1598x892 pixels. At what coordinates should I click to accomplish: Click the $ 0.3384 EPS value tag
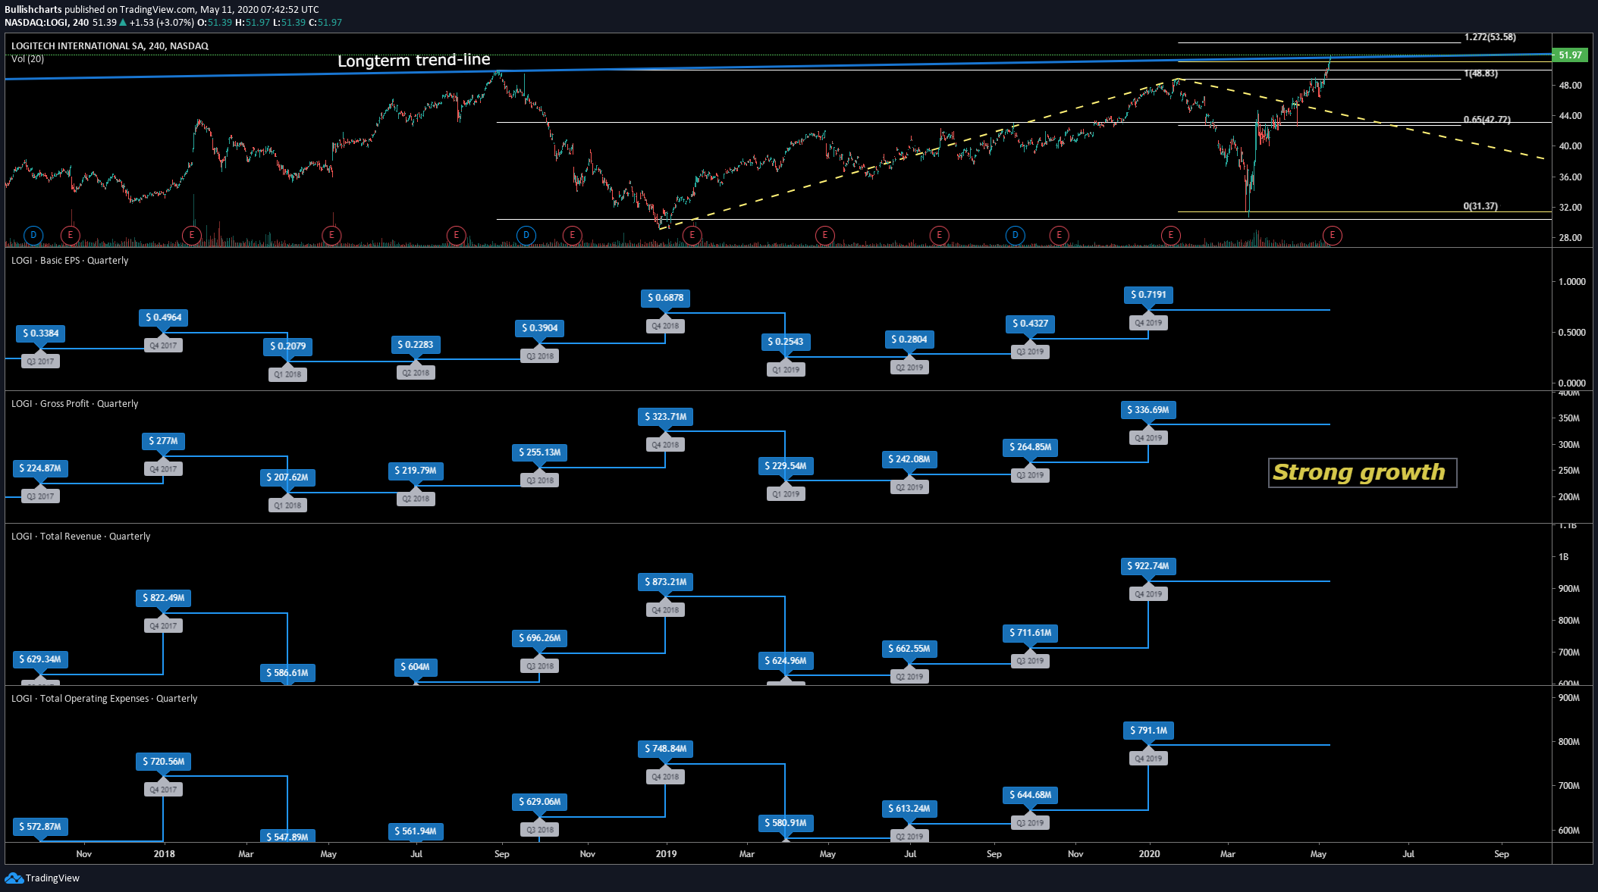[x=41, y=333]
